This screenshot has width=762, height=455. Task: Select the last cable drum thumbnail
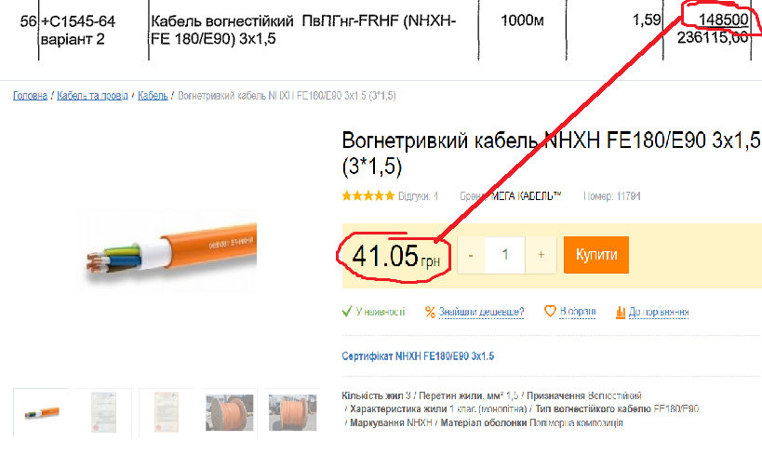click(292, 413)
